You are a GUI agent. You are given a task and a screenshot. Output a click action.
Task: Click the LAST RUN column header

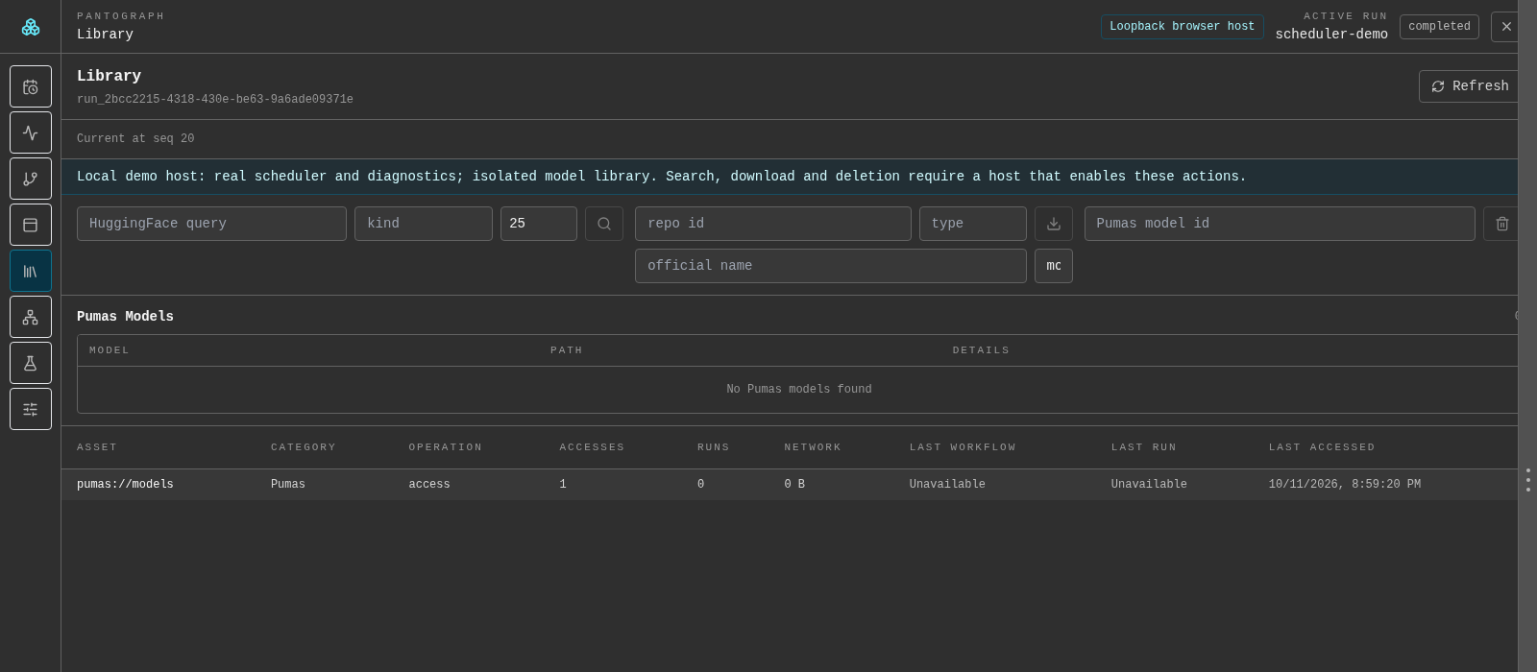[1144, 447]
